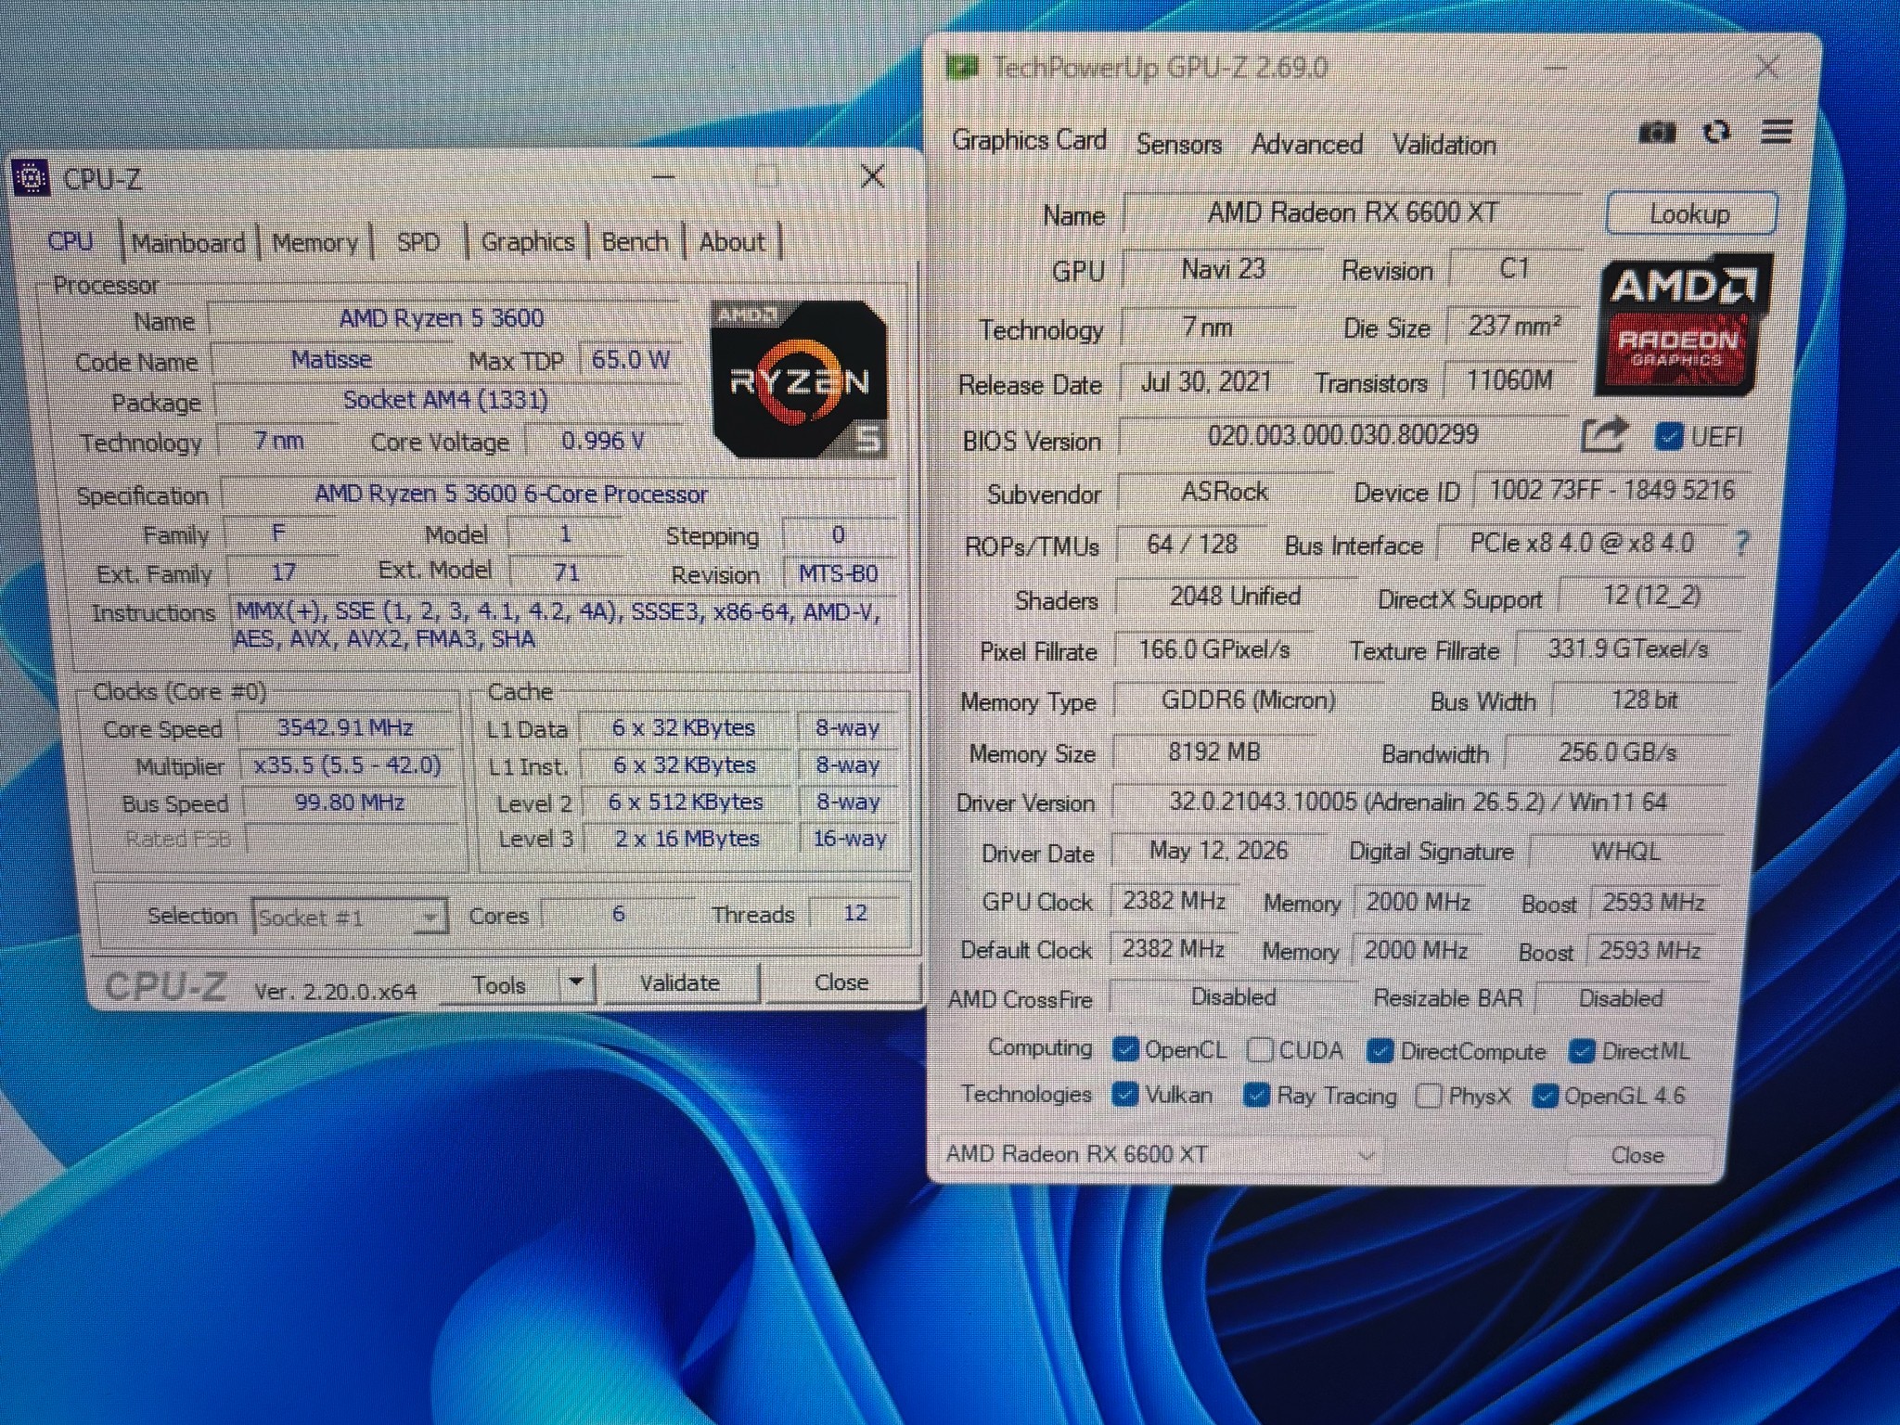Open the GPU-Z hamburger menu
The height and width of the screenshot is (1425, 1900).
coord(1776,132)
